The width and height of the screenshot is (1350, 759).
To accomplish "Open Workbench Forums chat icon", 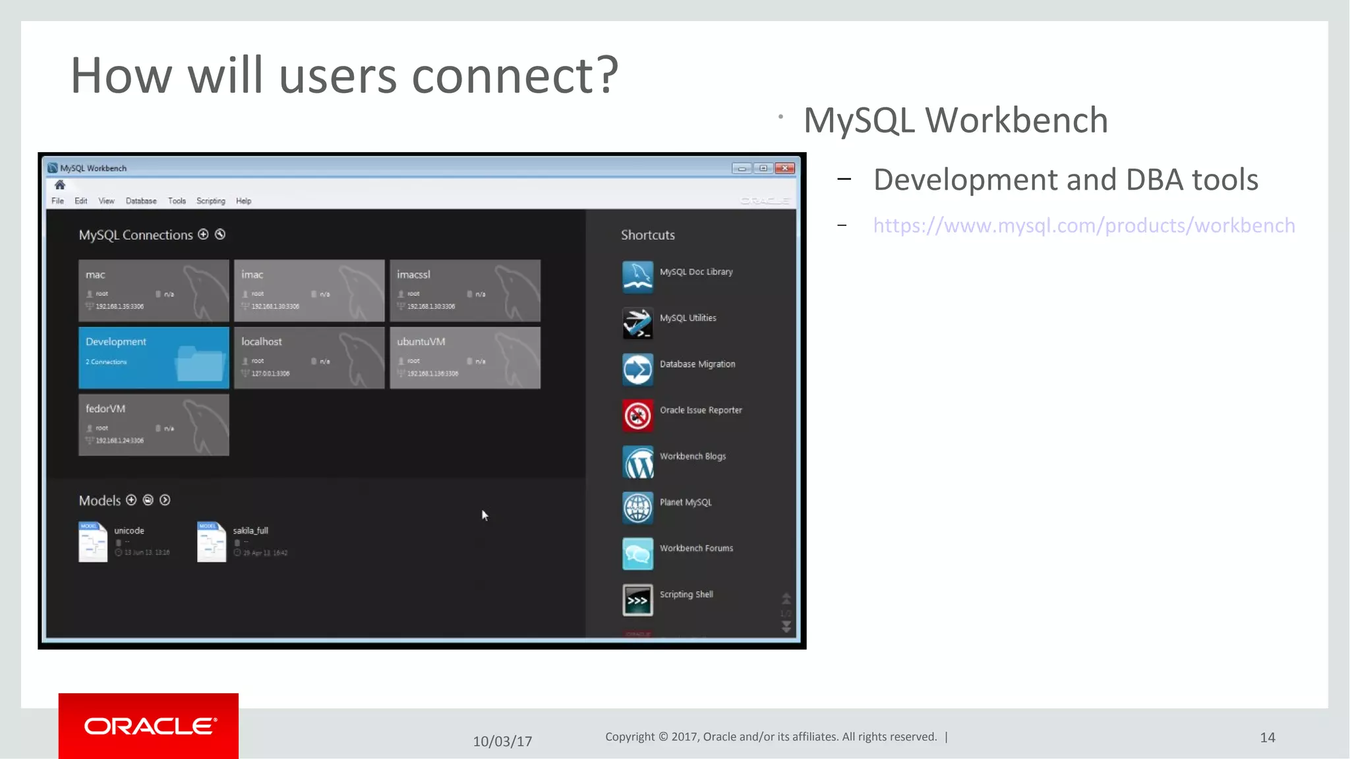I will [x=637, y=553].
